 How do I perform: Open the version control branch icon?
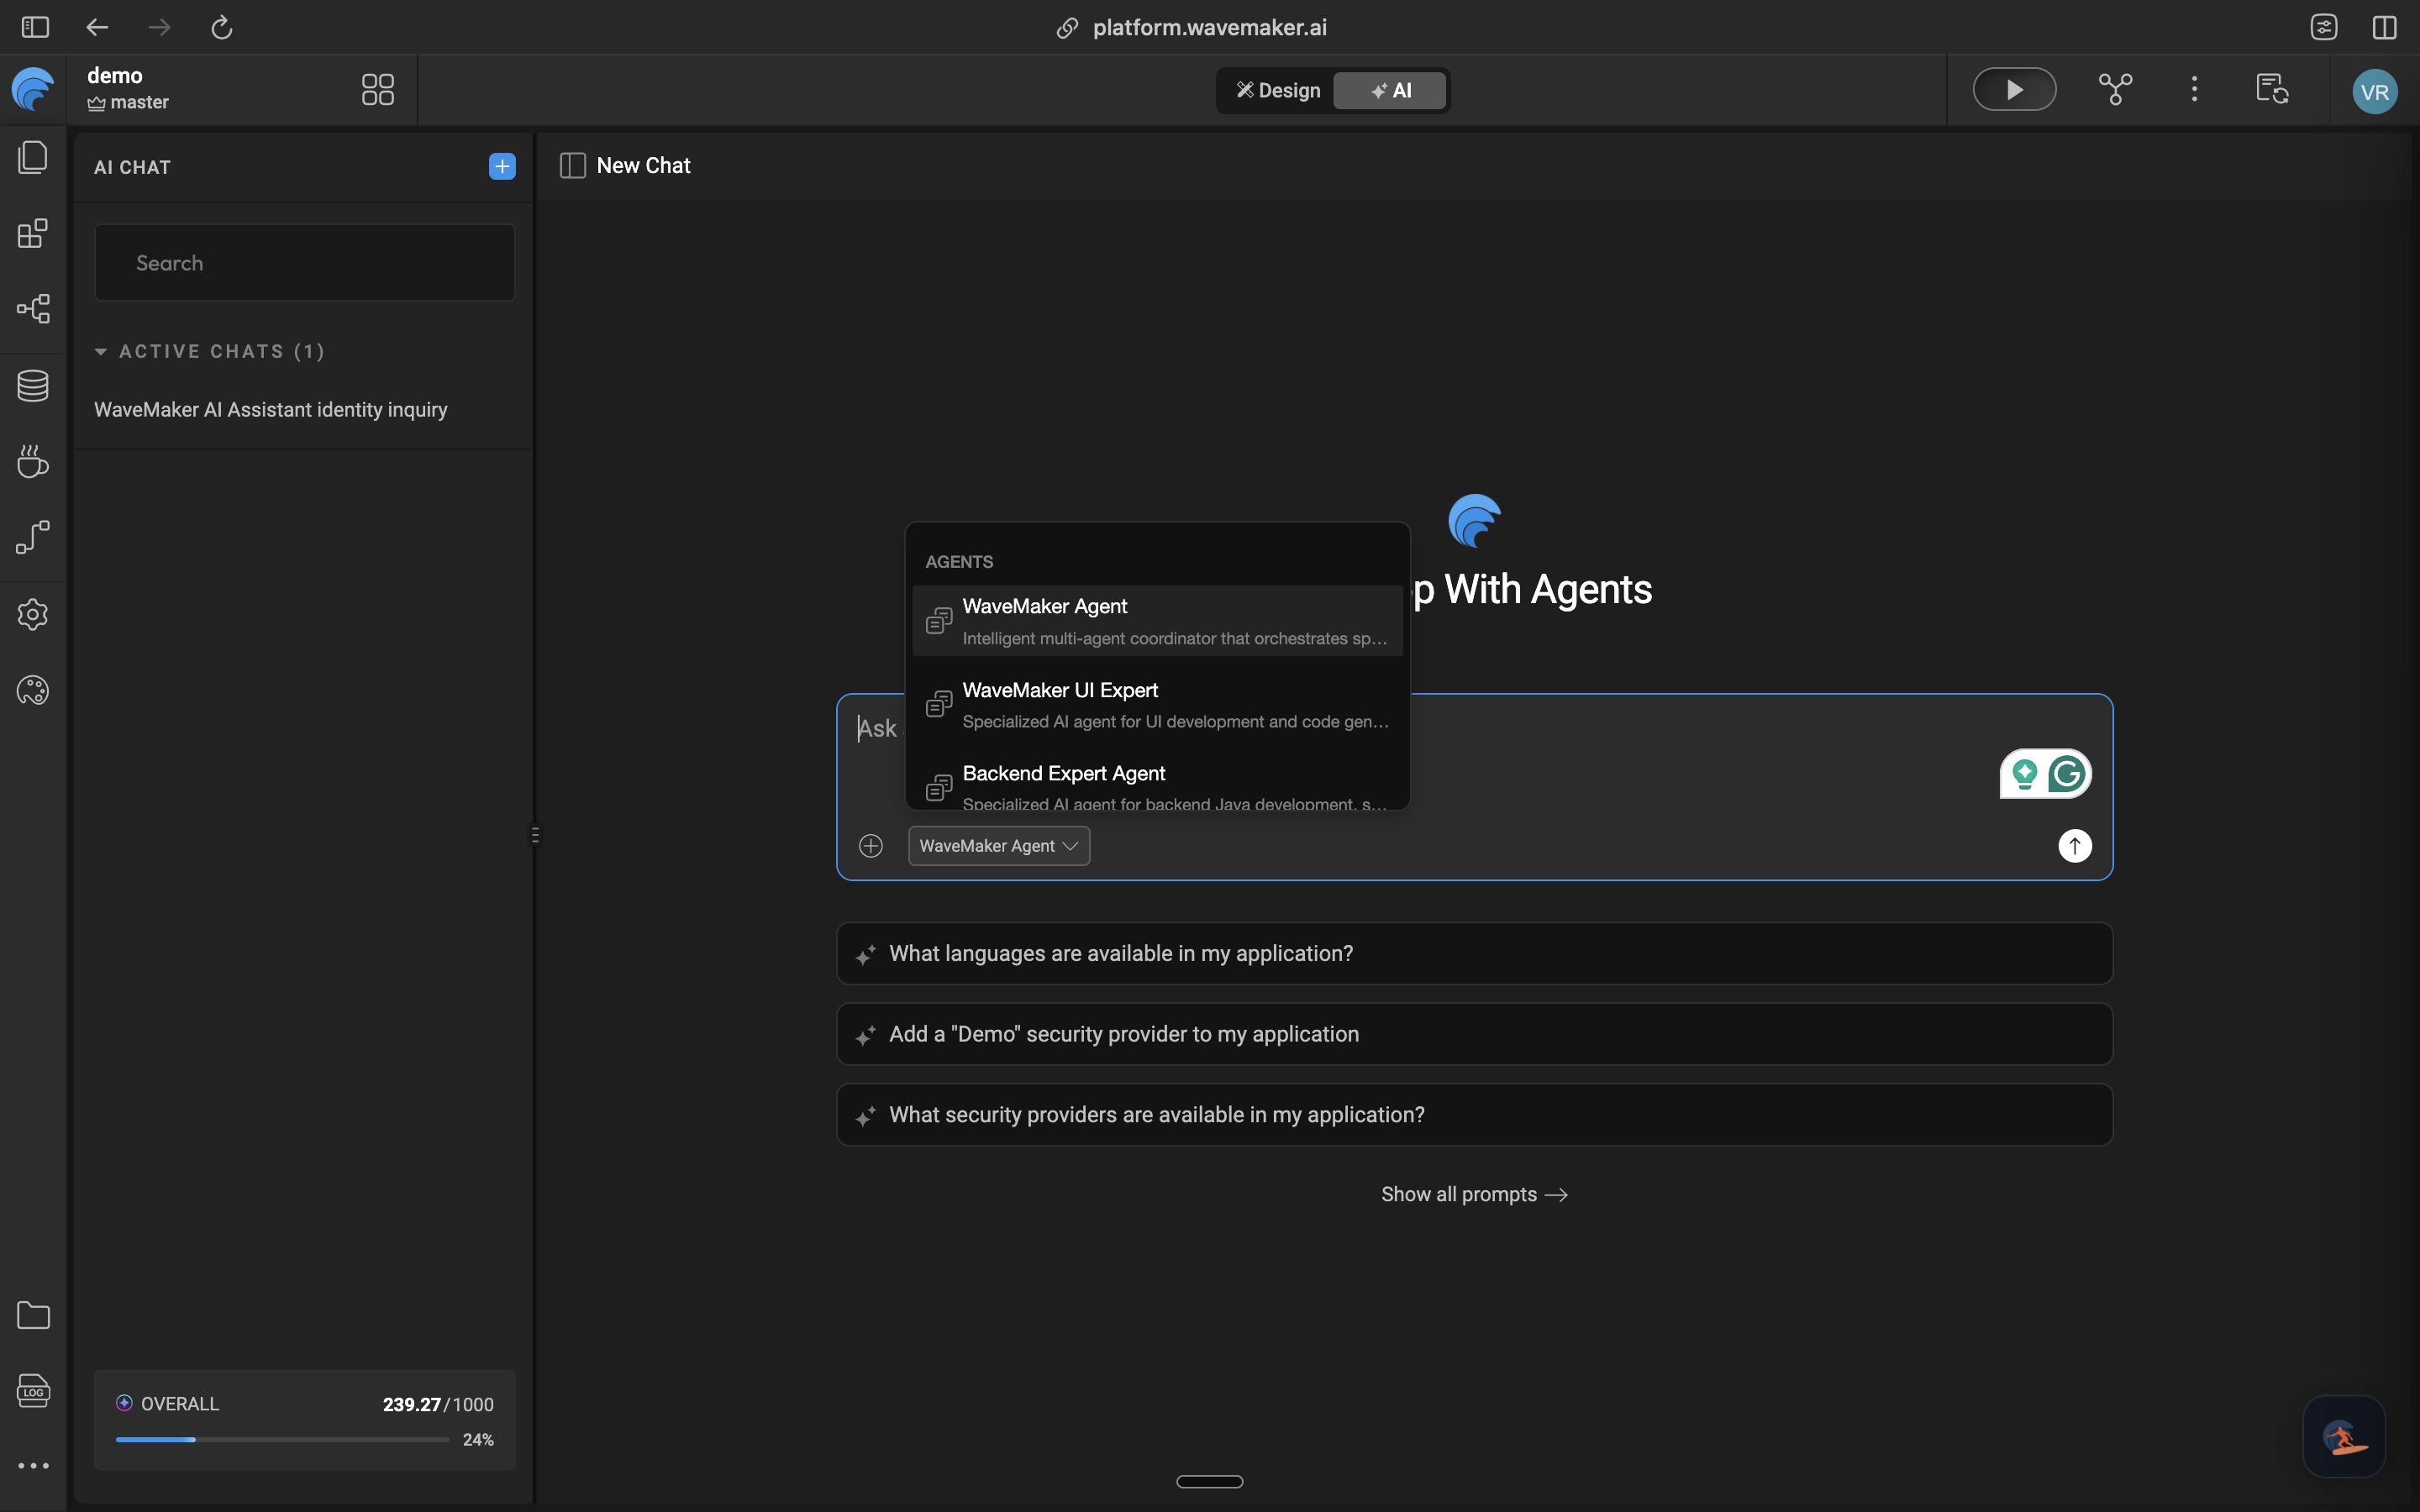[2115, 90]
